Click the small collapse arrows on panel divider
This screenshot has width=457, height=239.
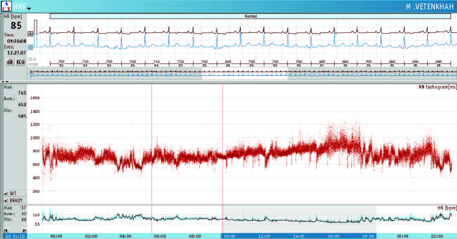5,82
